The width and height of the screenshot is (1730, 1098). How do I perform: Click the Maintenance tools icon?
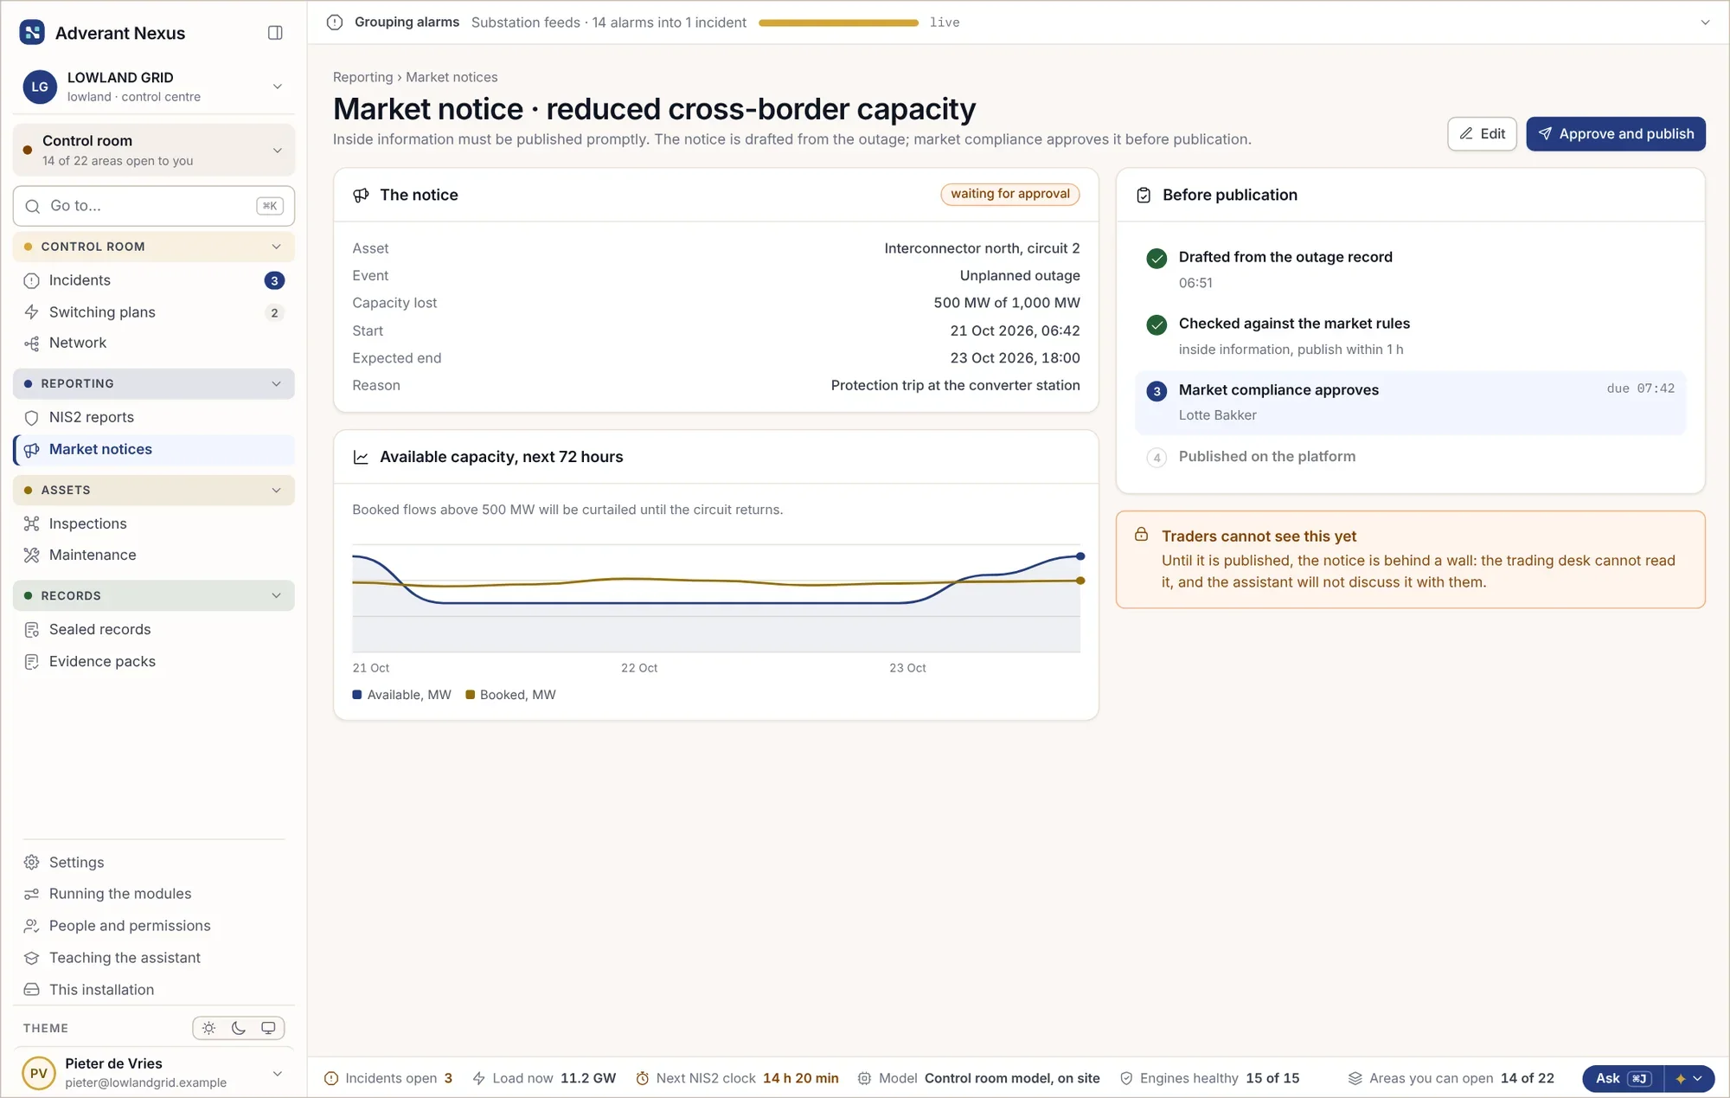[32, 555]
